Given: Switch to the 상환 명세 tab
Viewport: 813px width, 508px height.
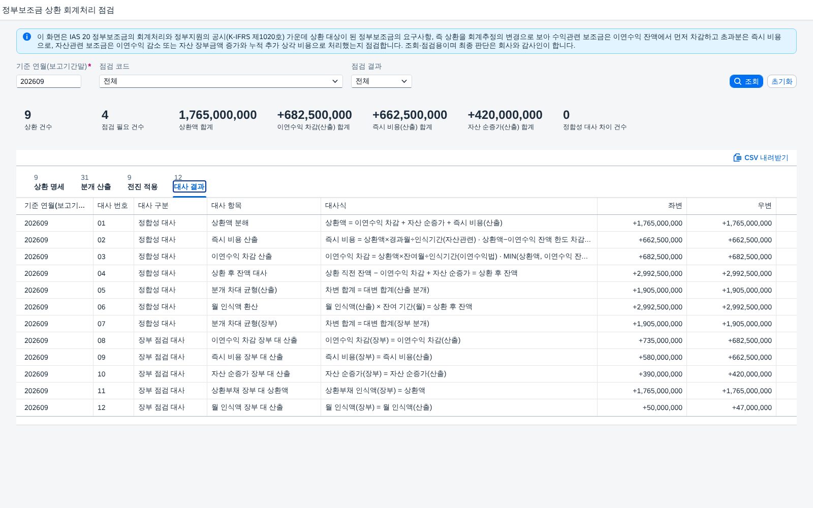Looking at the screenshot, I should click(49, 186).
